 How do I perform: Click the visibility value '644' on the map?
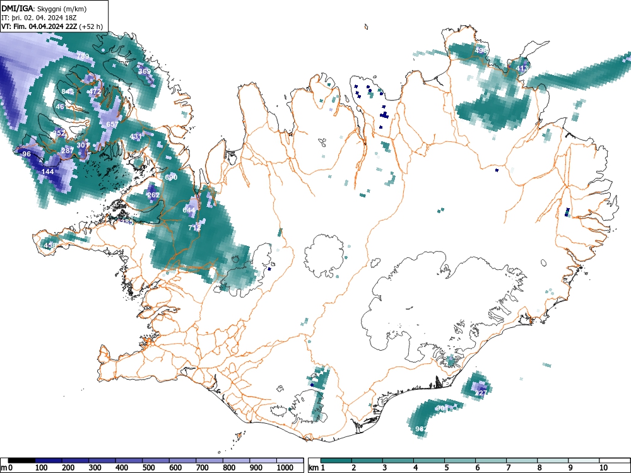pos(189,211)
